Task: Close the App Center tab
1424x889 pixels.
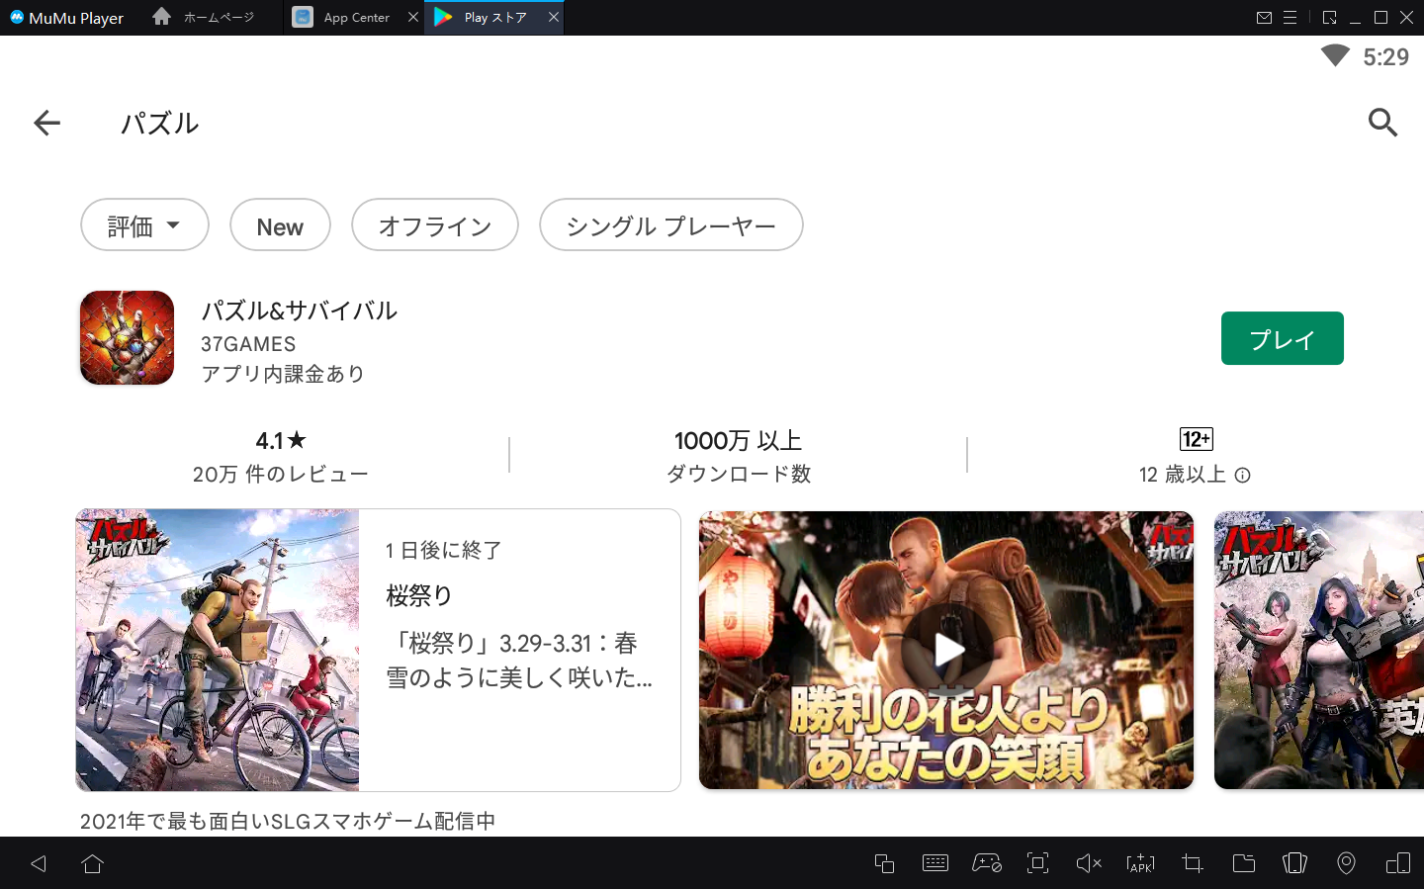Action: 413,17
